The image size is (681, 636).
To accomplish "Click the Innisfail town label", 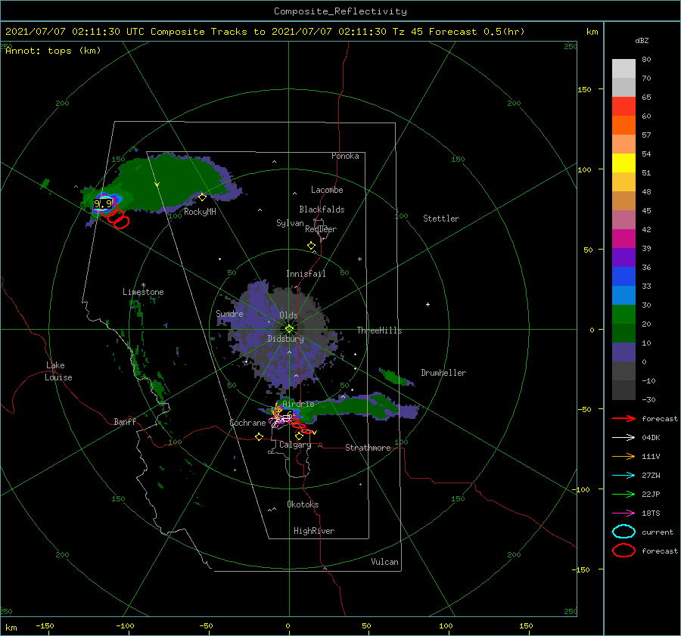I will [x=306, y=274].
